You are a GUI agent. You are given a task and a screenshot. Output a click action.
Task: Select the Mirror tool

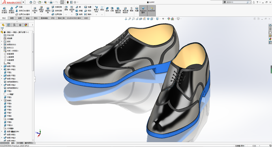pyautogui.click(x=88, y=15)
